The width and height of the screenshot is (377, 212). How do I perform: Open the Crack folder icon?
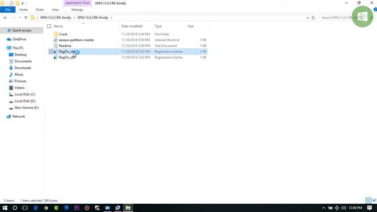[56, 34]
